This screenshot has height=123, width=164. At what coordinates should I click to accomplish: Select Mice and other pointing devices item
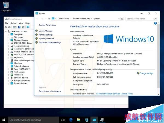24,60
